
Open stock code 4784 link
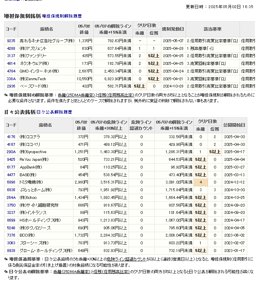11,71
